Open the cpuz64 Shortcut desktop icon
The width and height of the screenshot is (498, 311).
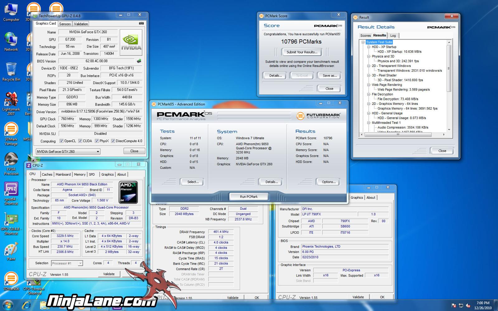click(11, 193)
